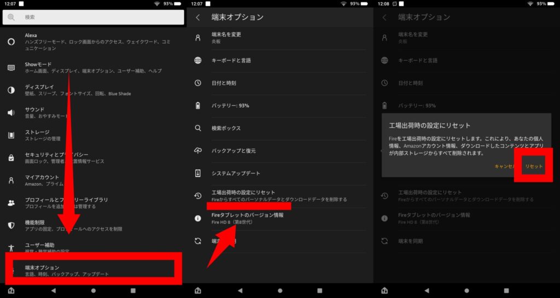Select 工場出荷時の設定にリセット in middle panel

point(279,195)
